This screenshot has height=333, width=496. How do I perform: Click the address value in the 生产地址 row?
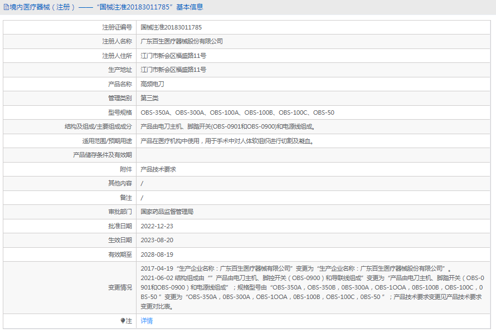(173, 70)
